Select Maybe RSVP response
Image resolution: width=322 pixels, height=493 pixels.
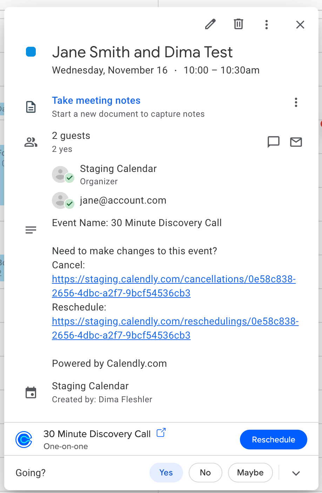pos(250,473)
